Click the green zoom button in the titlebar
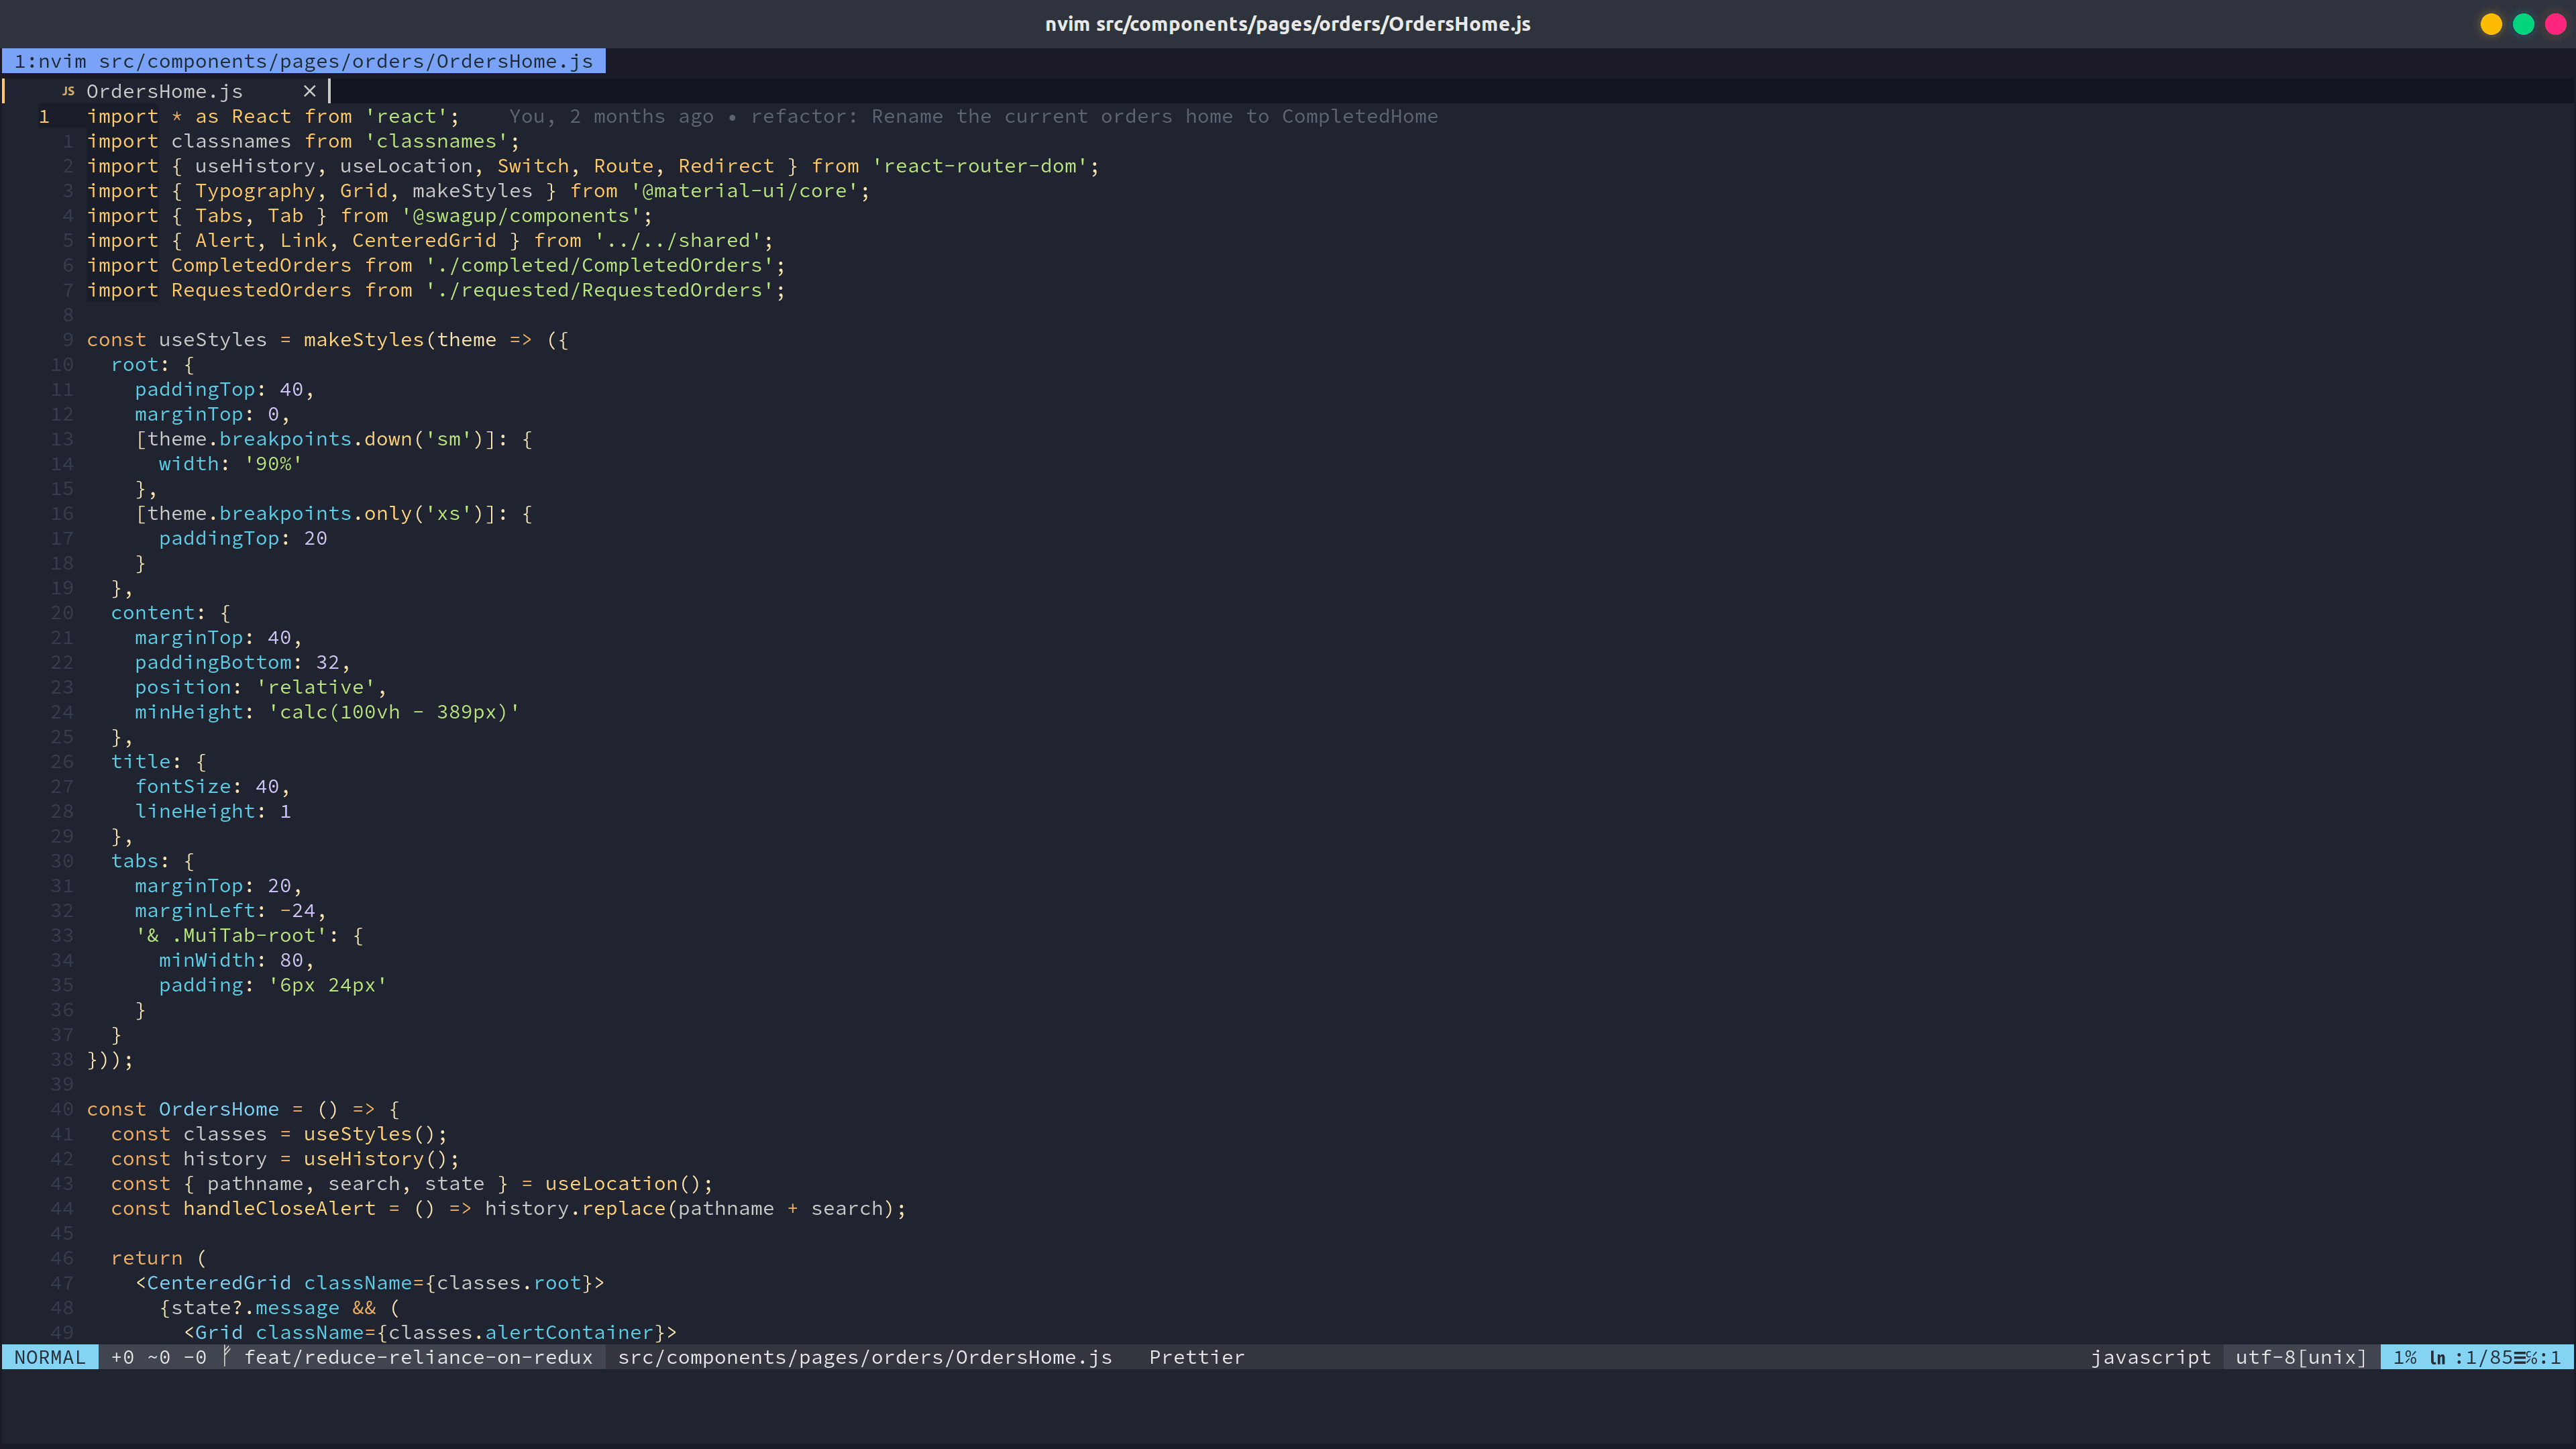This screenshot has height=1449, width=2576. [2522, 24]
